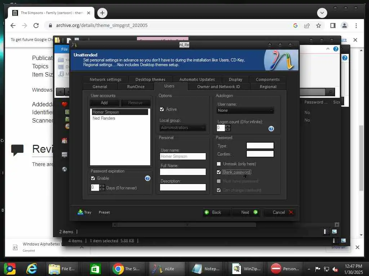Open Chrome profile avatar
This screenshot has height=276, width=369.
pos(344,26)
